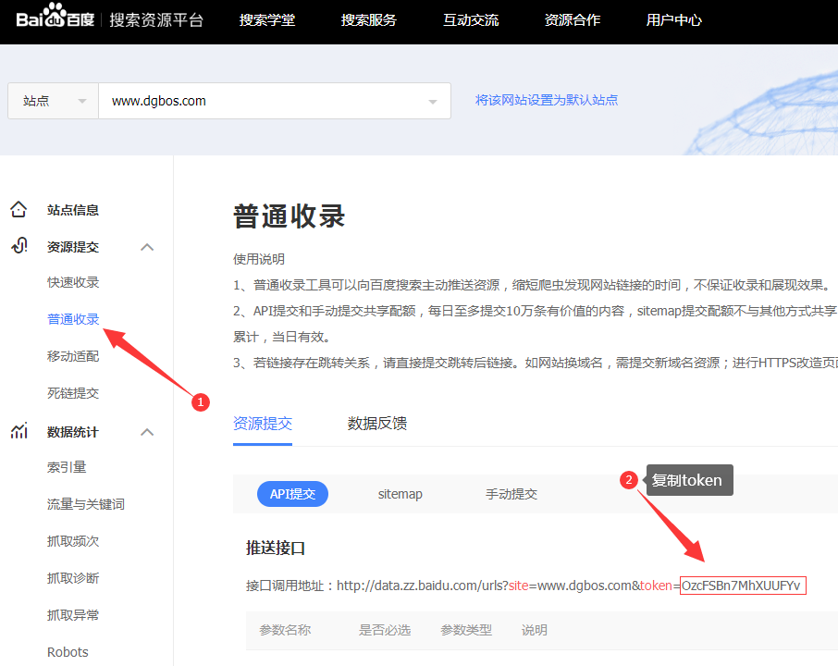Select the API提交 pill button

pos(292,494)
